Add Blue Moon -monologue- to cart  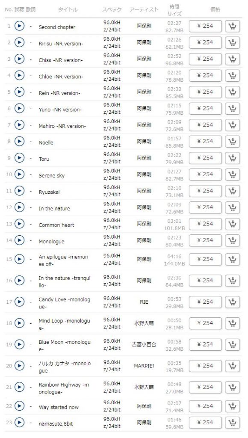[x=232, y=344]
